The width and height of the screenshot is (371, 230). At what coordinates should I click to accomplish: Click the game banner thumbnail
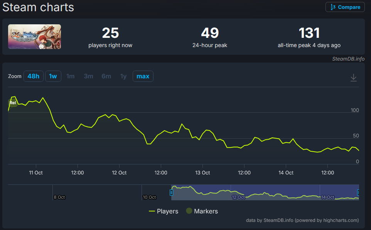(35, 37)
